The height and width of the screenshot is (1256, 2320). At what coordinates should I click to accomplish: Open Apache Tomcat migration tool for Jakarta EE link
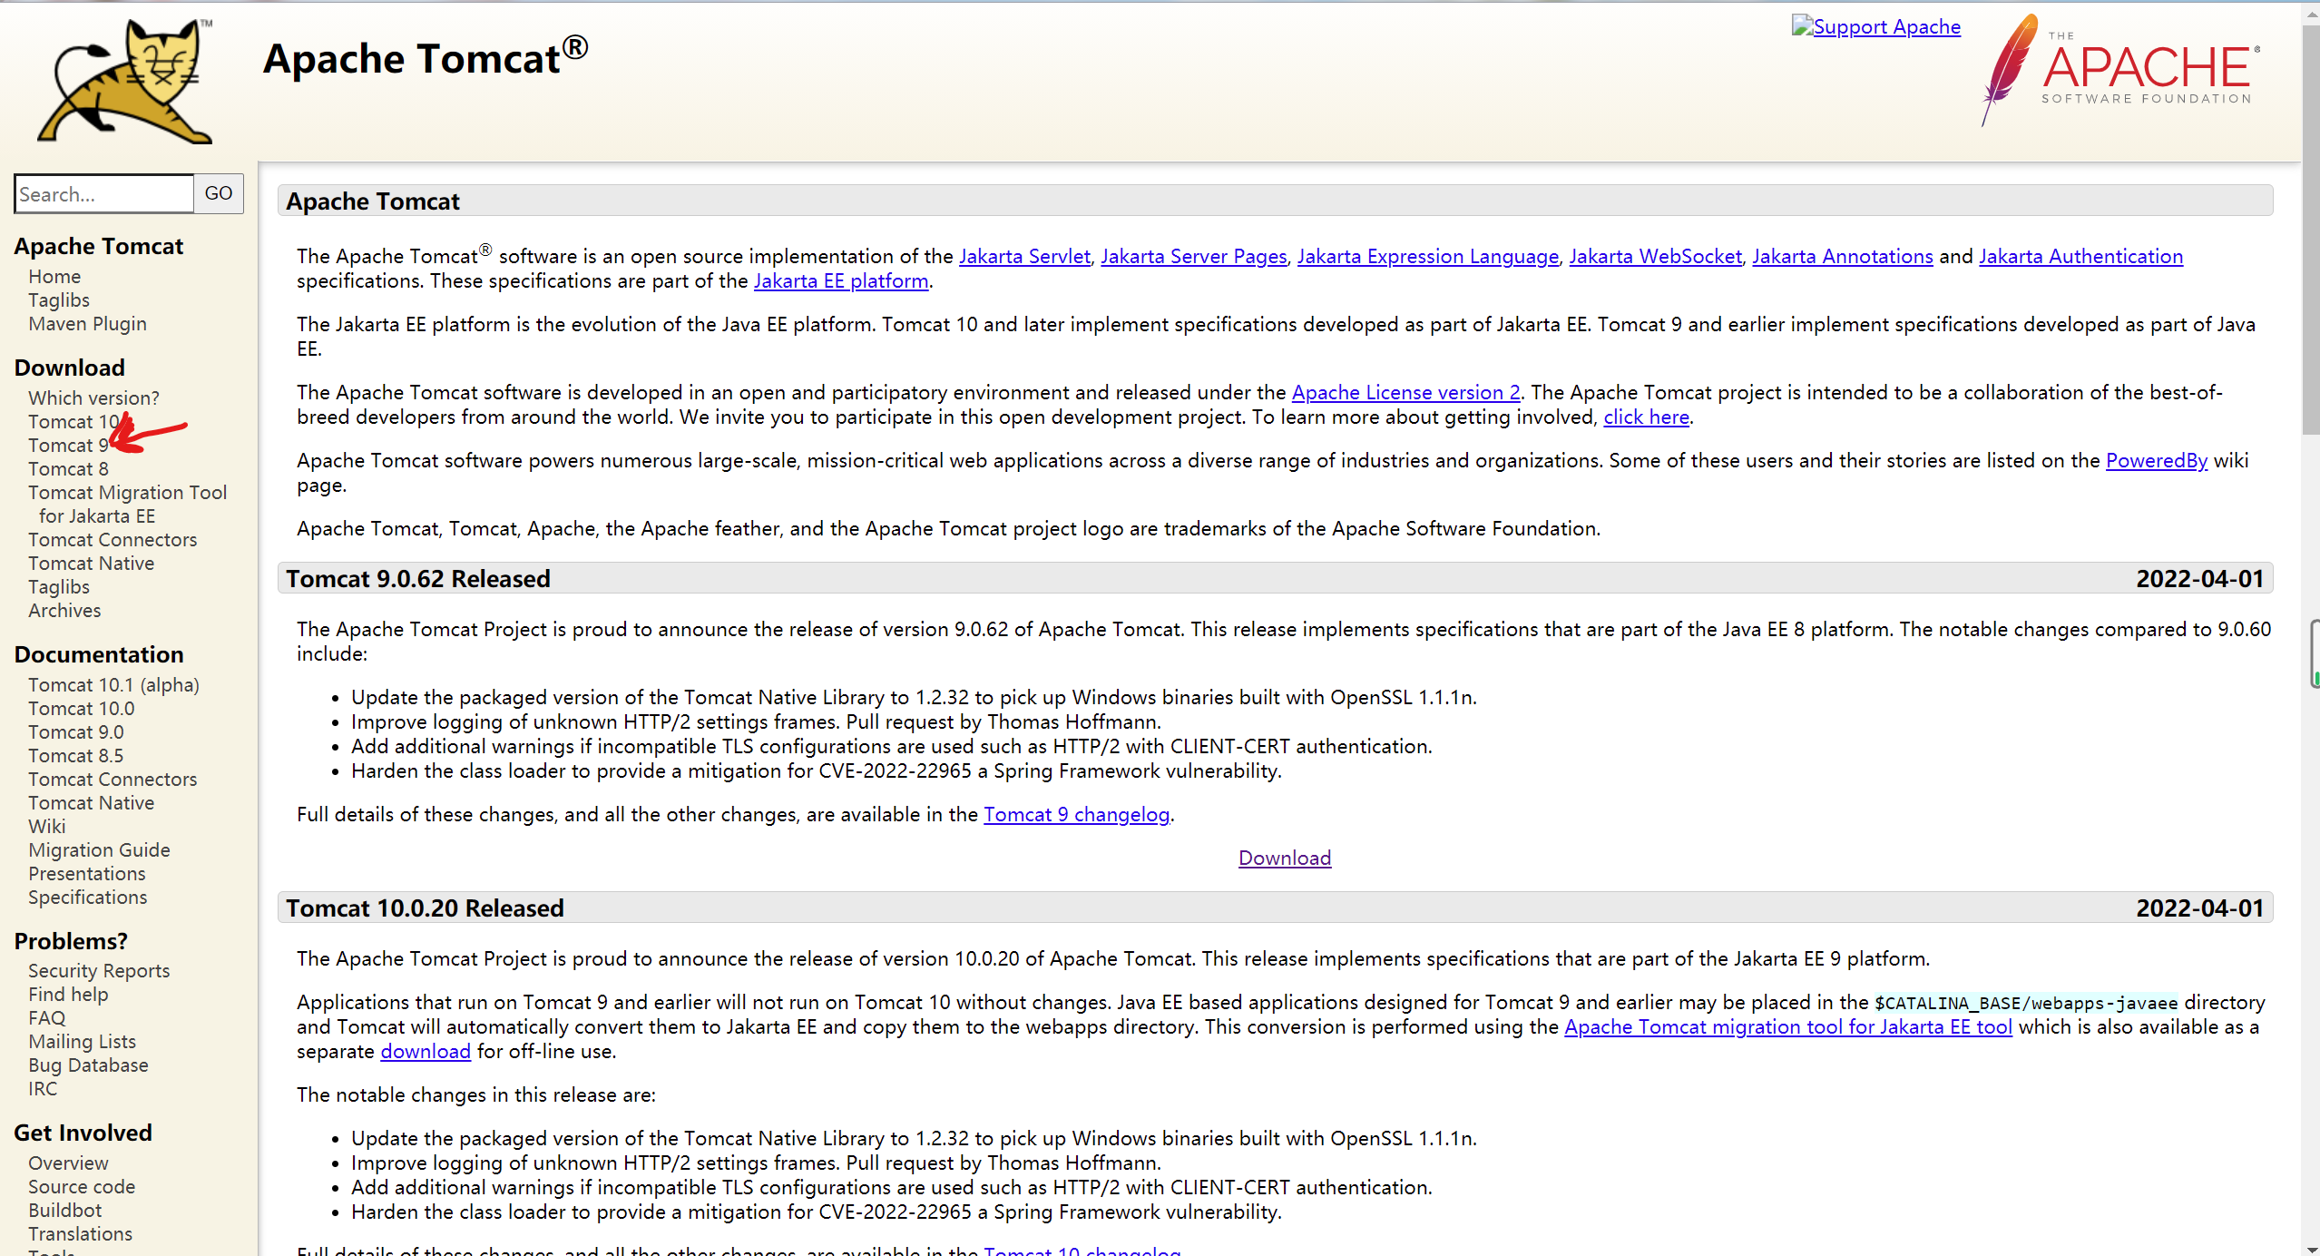(1787, 1027)
